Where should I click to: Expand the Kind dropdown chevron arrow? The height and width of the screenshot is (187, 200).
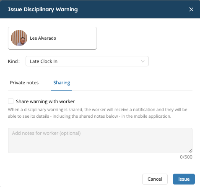coord(143,61)
